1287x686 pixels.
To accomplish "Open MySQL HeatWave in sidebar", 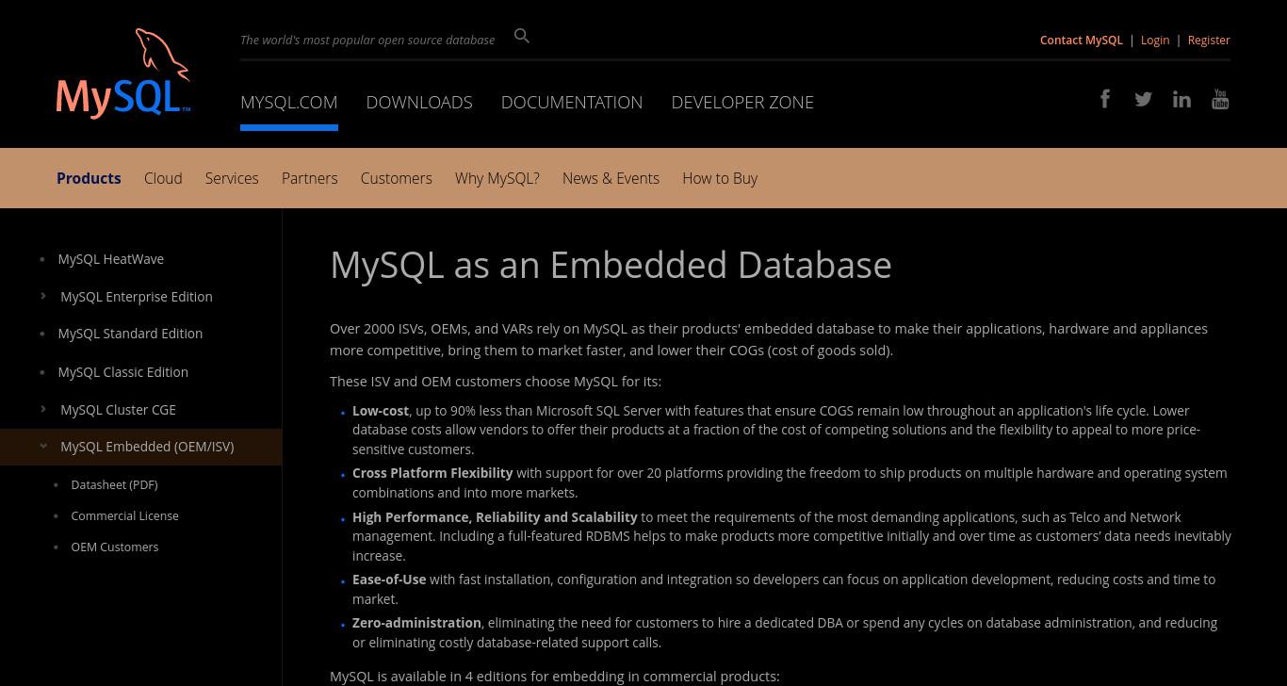I will [x=111, y=259].
